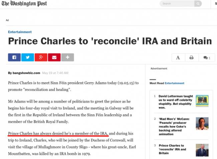Click byline bangshowbiz.com

tap(26, 73)
